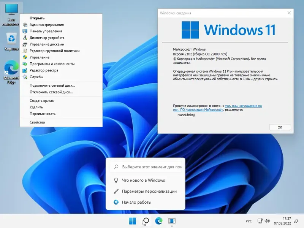Open "Диспетчер устройств" from the context menu

coord(48,38)
